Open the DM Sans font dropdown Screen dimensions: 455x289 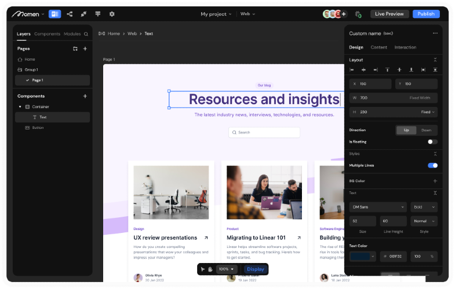[378, 207]
